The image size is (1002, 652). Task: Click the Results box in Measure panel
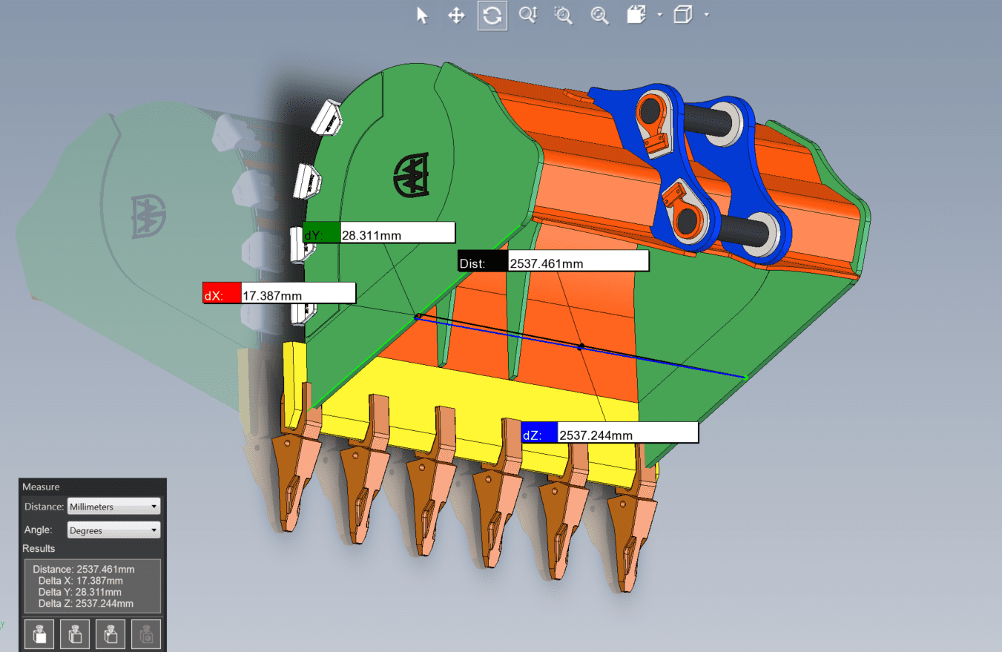coord(93,586)
